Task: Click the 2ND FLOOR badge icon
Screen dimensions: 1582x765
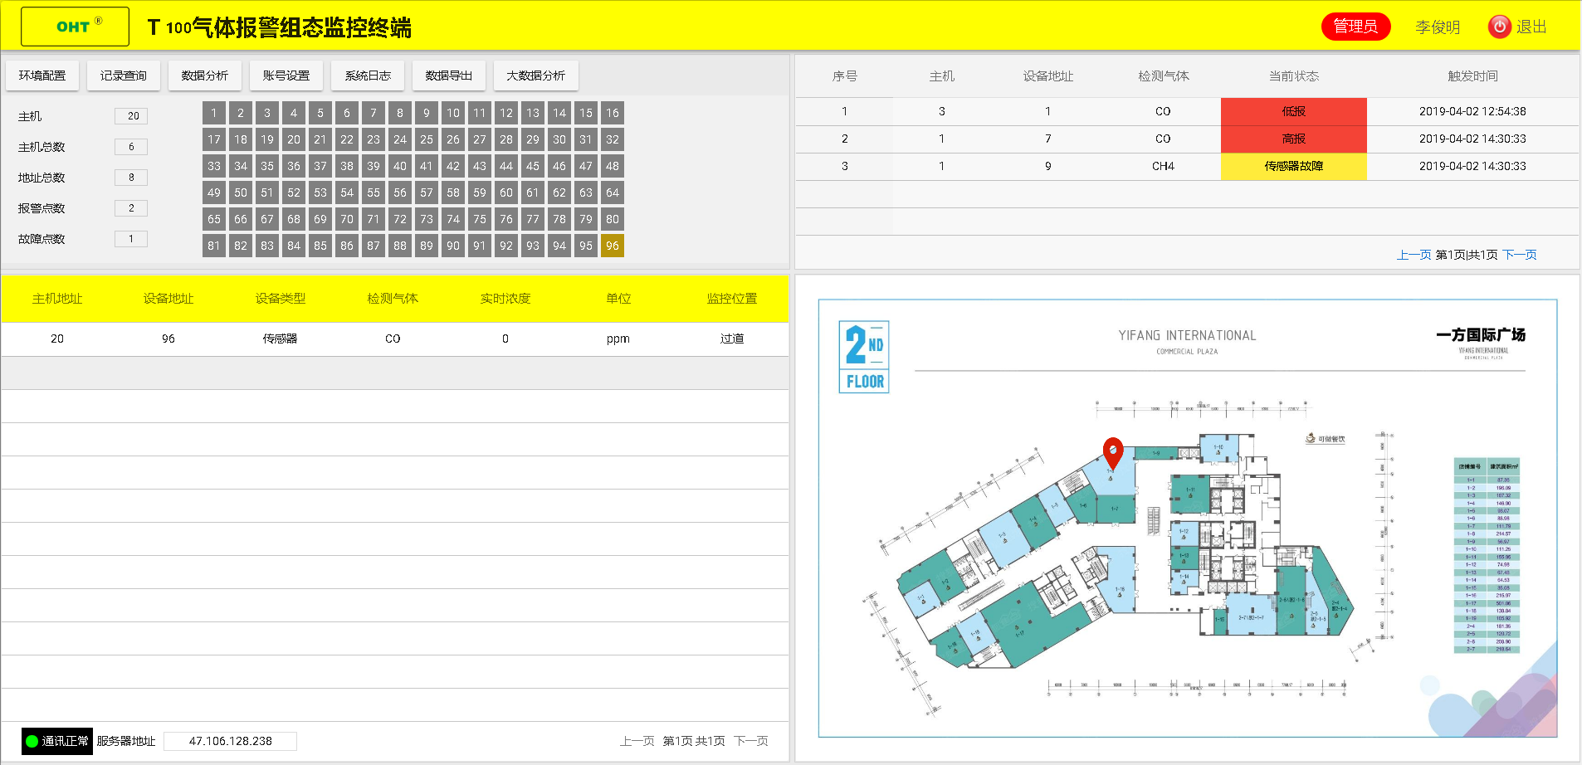Action: click(864, 357)
